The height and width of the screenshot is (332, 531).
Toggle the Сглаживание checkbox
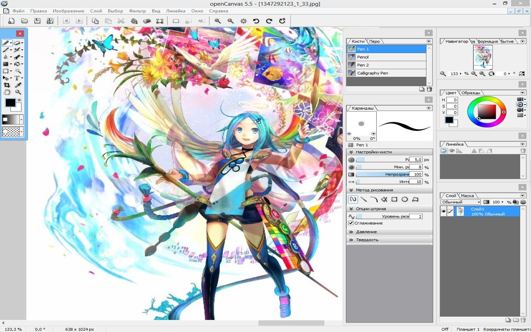[351, 223]
